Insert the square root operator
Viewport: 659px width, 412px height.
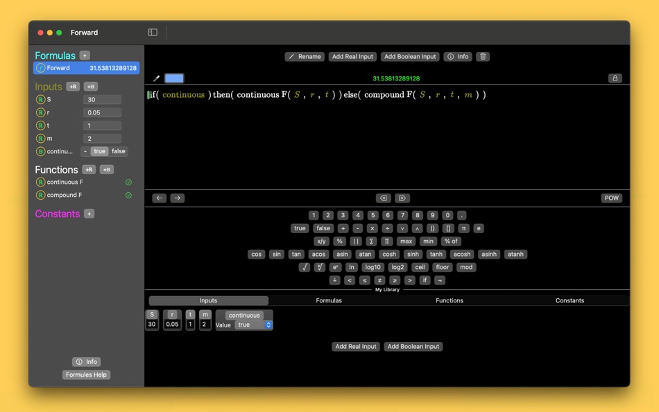click(x=305, y=267)
